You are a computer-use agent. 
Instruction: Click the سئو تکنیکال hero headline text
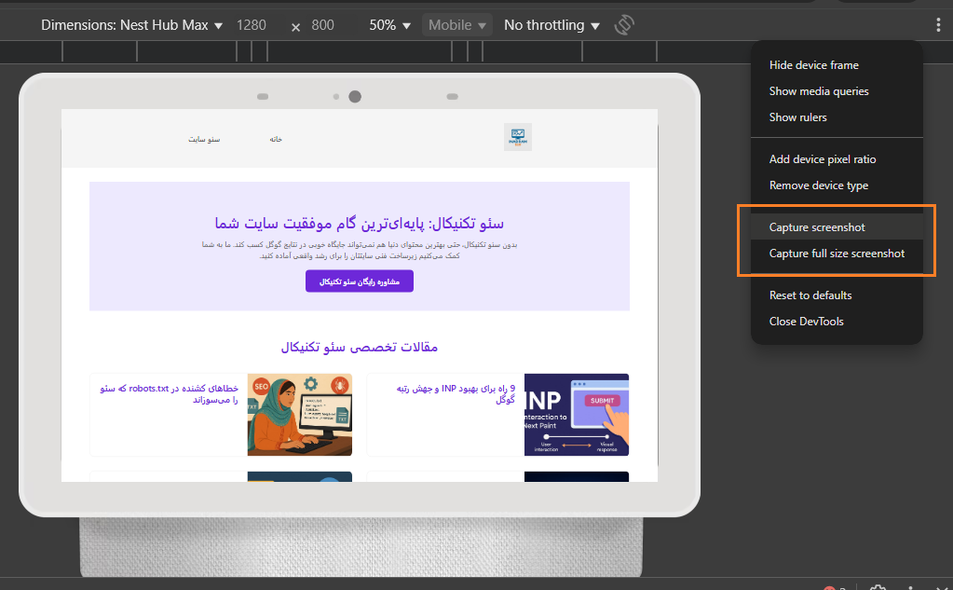click(x=360, y=223)
